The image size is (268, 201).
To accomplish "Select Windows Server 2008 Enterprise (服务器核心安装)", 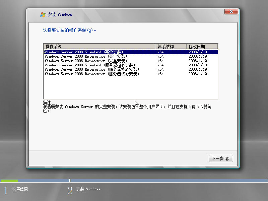I will [84, 69].
